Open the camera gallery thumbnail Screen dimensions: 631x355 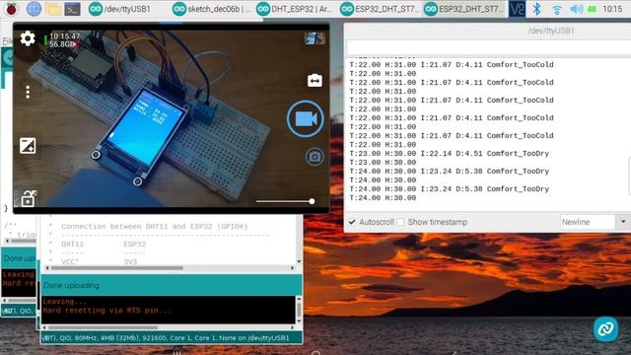[x=315, y=38]
